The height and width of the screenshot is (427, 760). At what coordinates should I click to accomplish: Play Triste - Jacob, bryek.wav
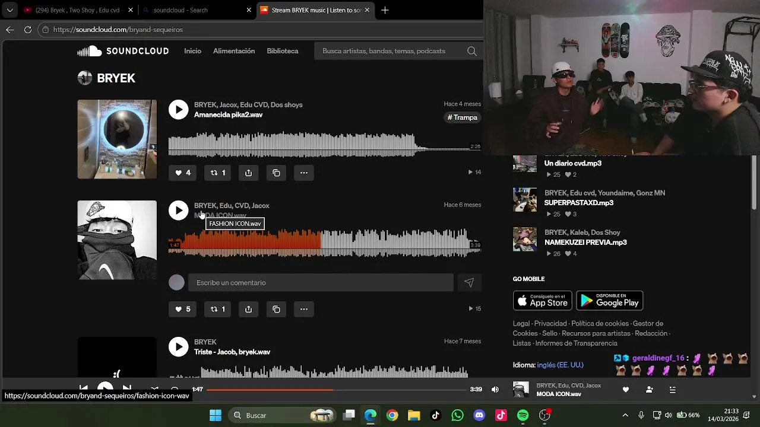point(178,346)
